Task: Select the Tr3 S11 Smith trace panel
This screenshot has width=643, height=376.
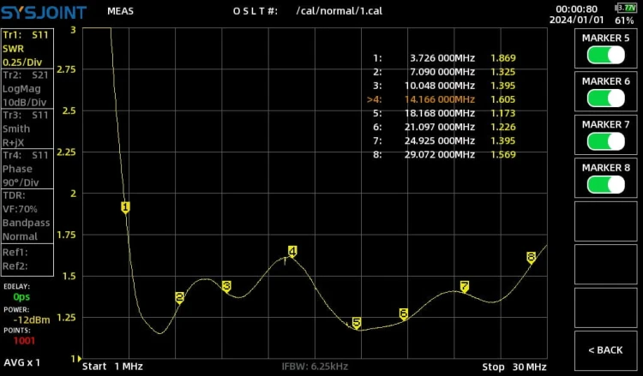Action: (x=27, y=128)
